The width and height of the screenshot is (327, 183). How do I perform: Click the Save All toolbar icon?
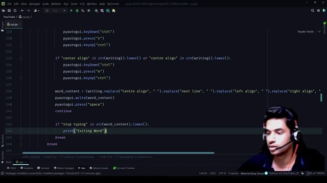[x=9, y=11]
